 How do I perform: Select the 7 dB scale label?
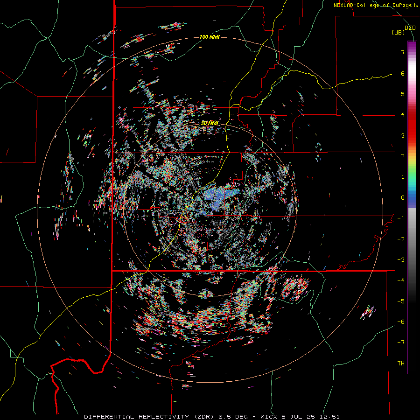point(403,52)
